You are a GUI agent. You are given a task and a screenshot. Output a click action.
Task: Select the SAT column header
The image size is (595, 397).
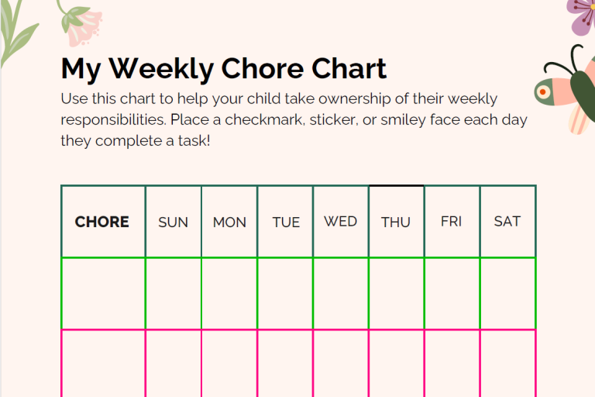tap(507, 222)
